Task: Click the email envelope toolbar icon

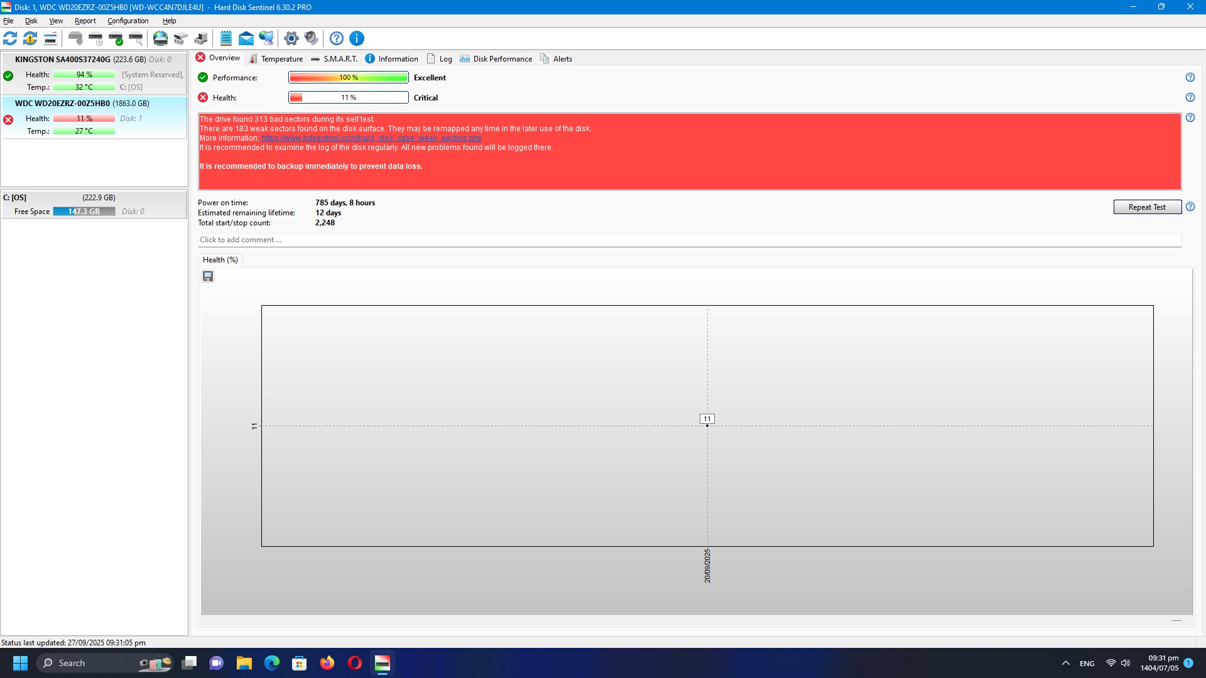Action: (x=246, y=38)
